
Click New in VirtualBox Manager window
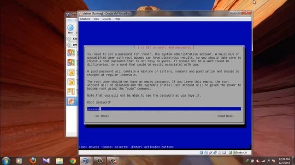(71, 29)
